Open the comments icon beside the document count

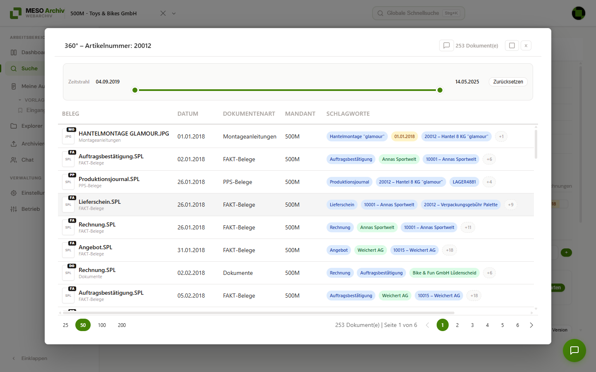pos(447,45)
